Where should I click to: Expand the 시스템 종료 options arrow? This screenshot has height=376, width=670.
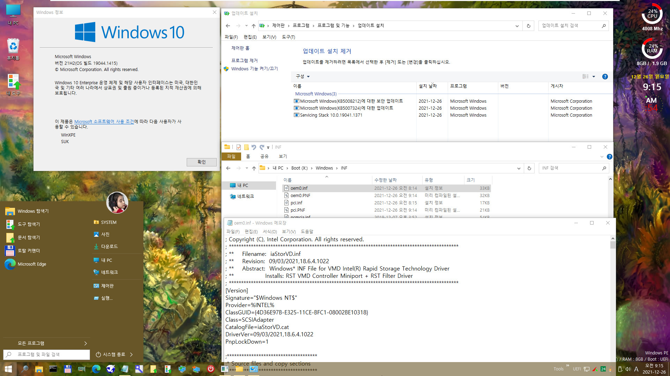tap(131, 354)
